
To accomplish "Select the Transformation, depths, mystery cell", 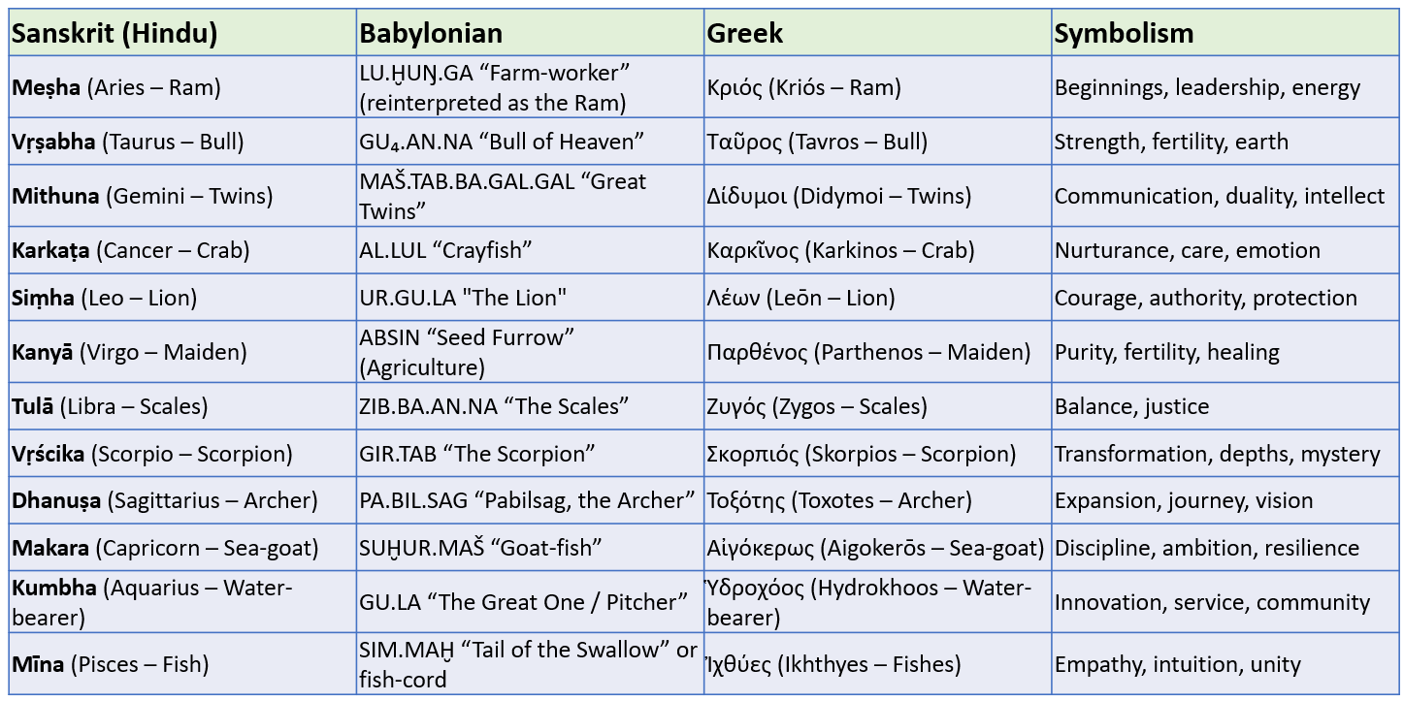I will [x=1217, y=454].
